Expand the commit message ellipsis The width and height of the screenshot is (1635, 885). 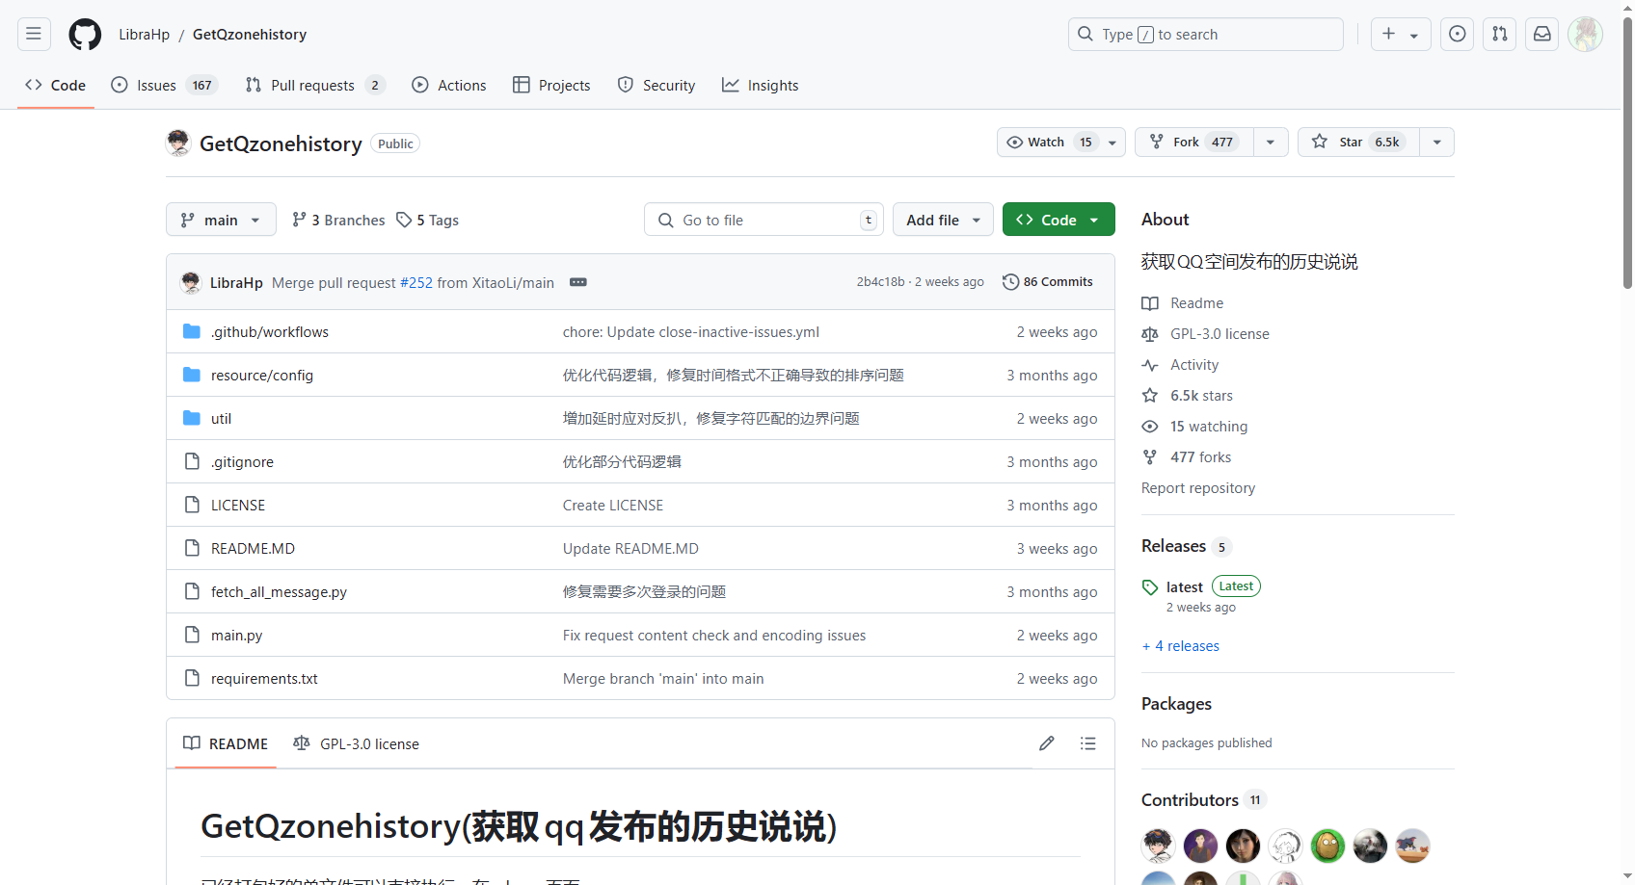pyautogui.click(x=578, y=282)
